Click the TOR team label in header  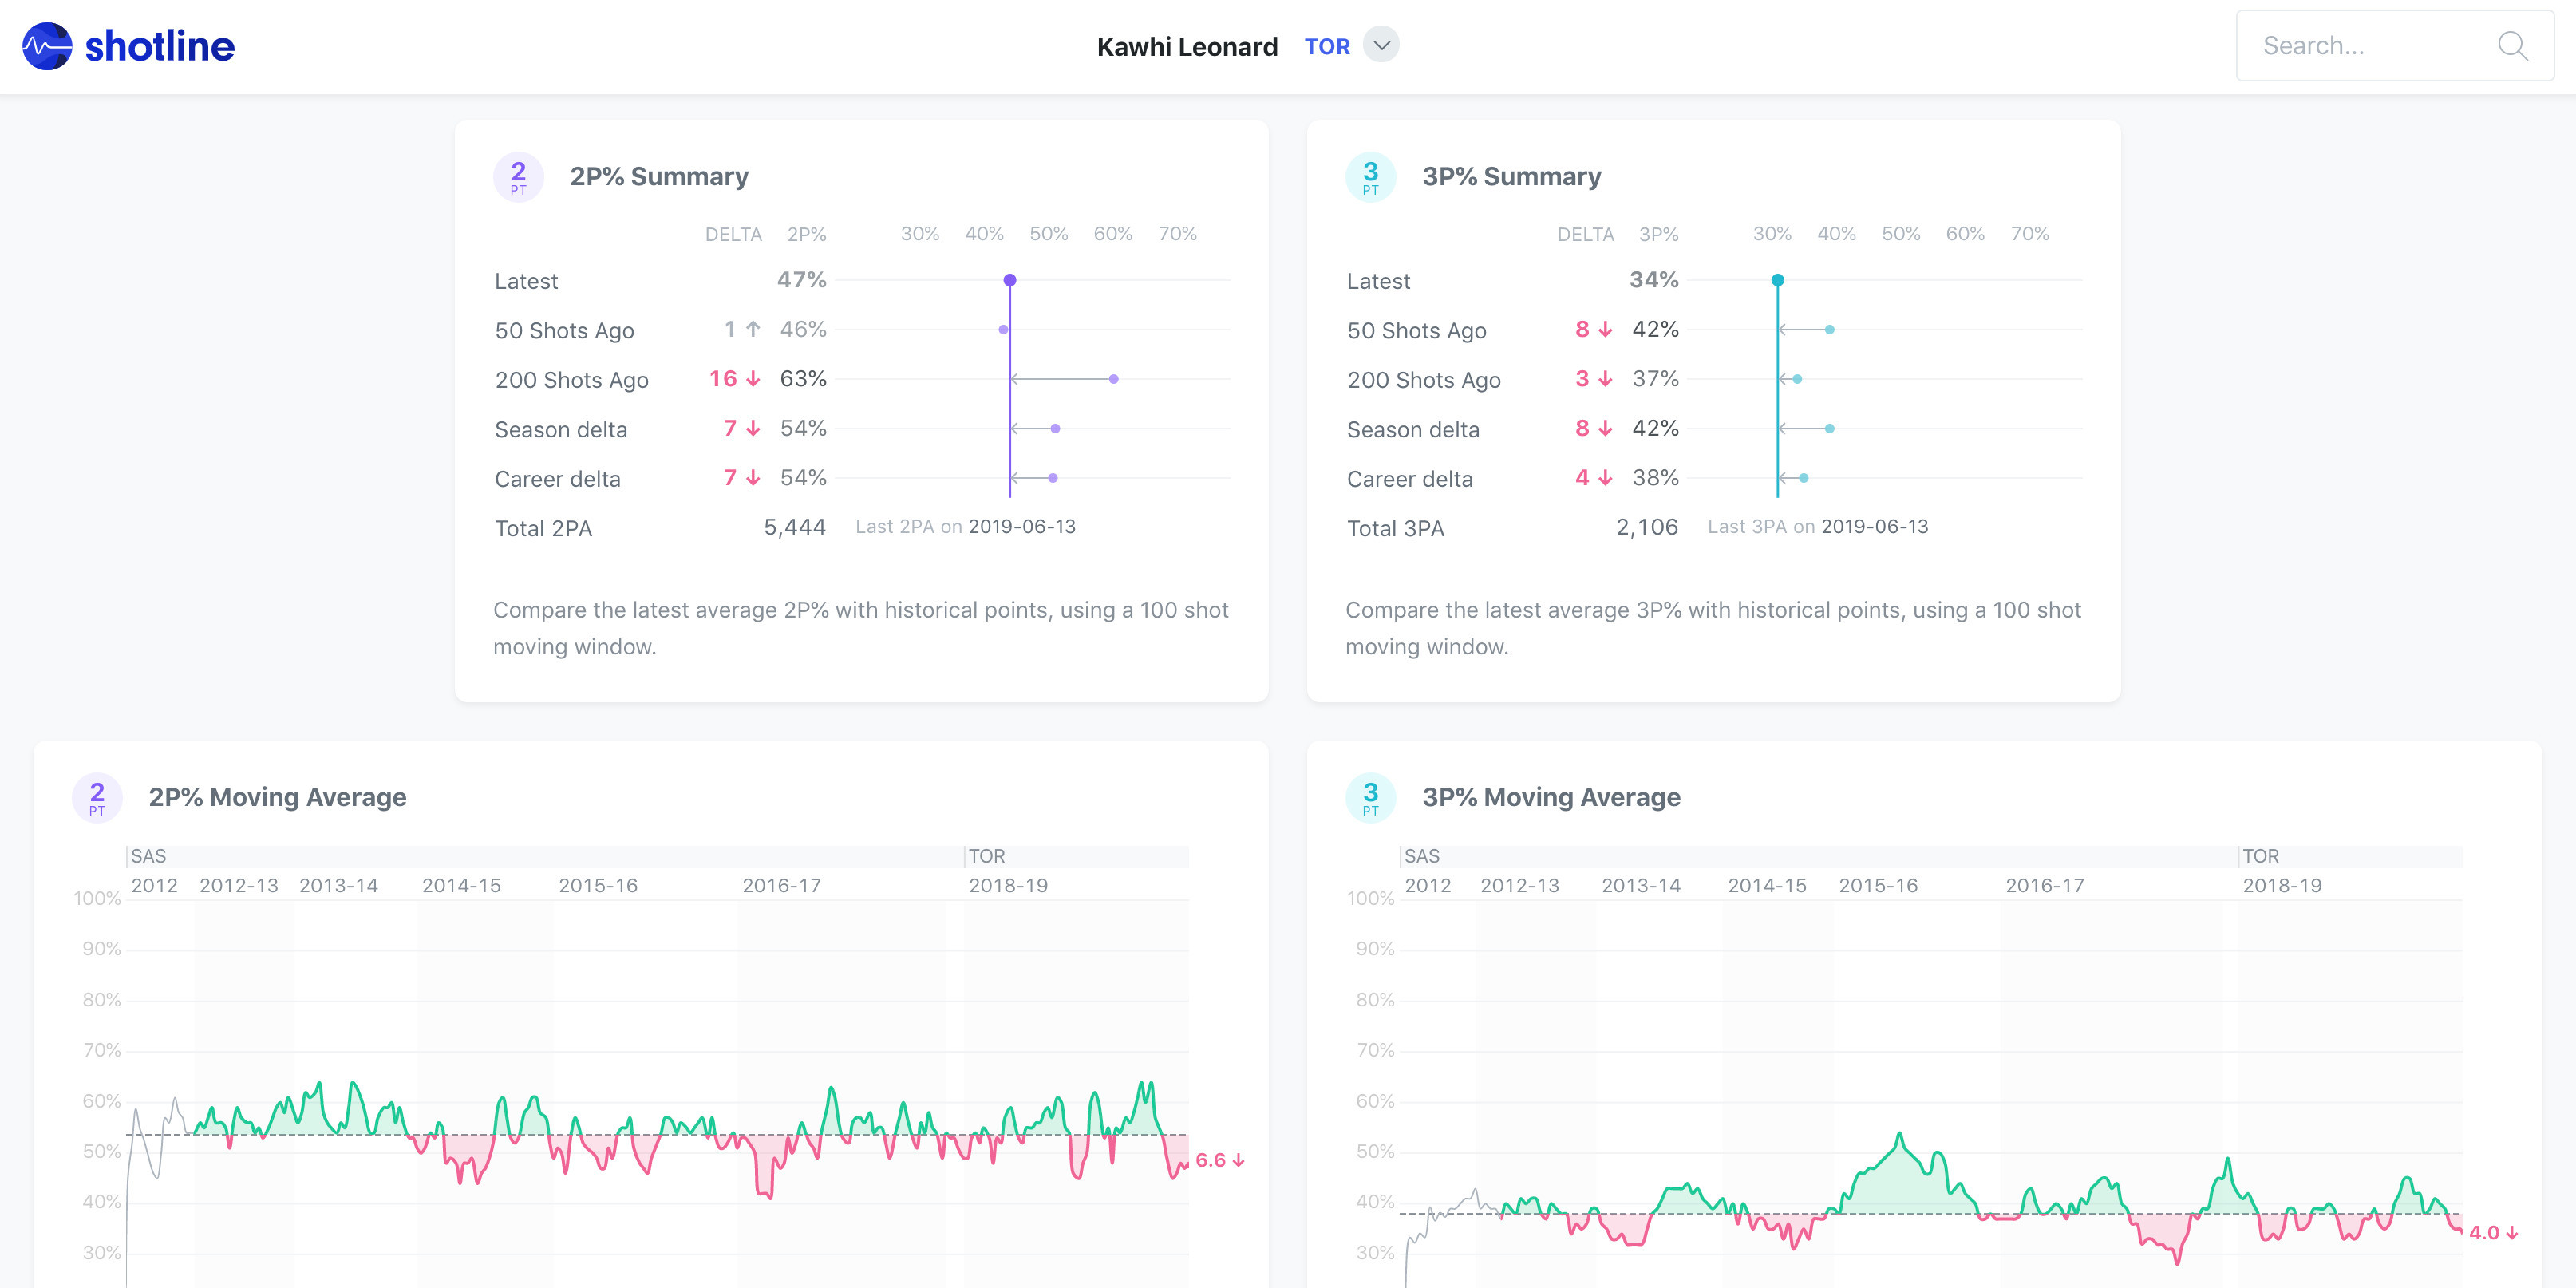point(1327,47)
